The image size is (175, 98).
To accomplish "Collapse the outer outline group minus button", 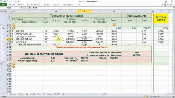I will click(x=1, y=25).
